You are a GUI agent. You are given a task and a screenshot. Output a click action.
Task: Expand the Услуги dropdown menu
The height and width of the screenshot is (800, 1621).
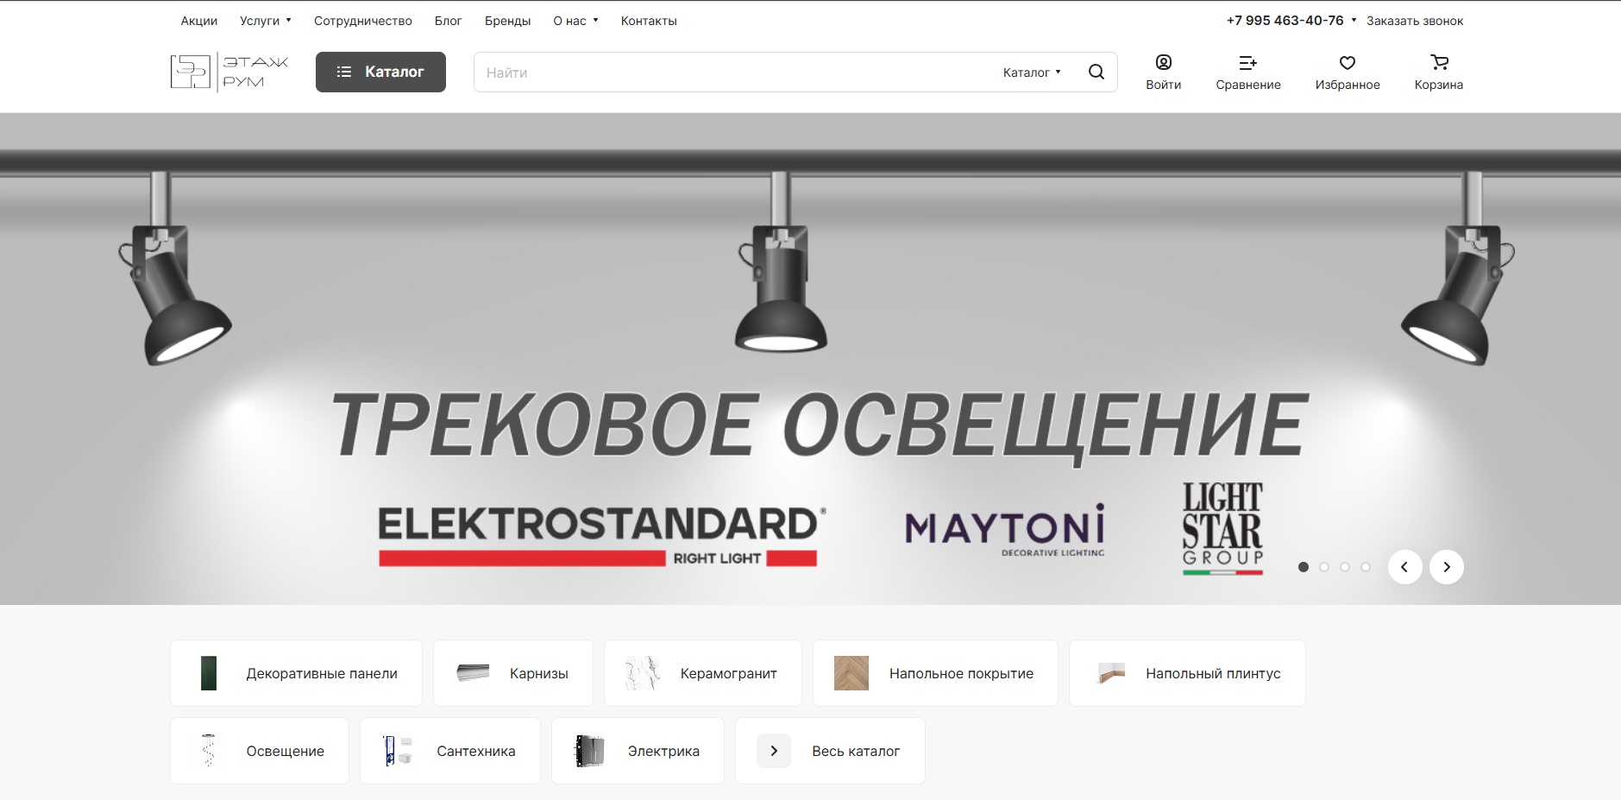pyautogui.click(x=265, y=21)
